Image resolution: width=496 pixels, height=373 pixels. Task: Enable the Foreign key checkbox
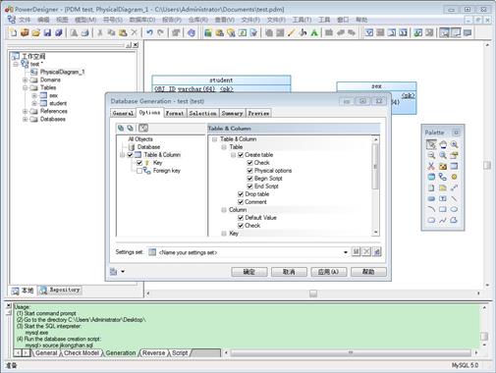(139, 171)
